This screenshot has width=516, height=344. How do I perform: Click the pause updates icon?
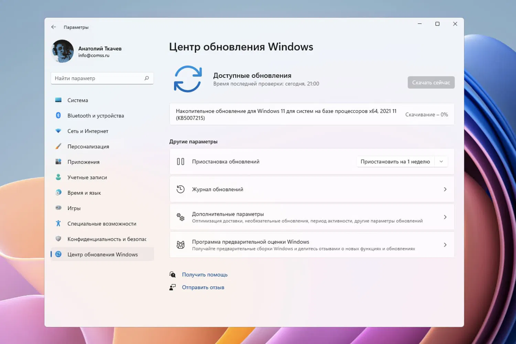181,161
